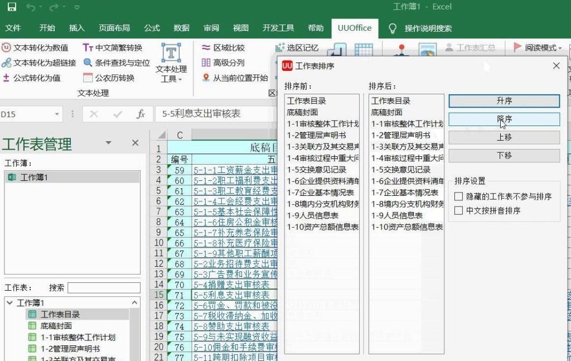Click the cell containing 5-5利息支出审核表
Viewport: 571px width, 361px height.
pyautogui.click(x=235, y=295)
